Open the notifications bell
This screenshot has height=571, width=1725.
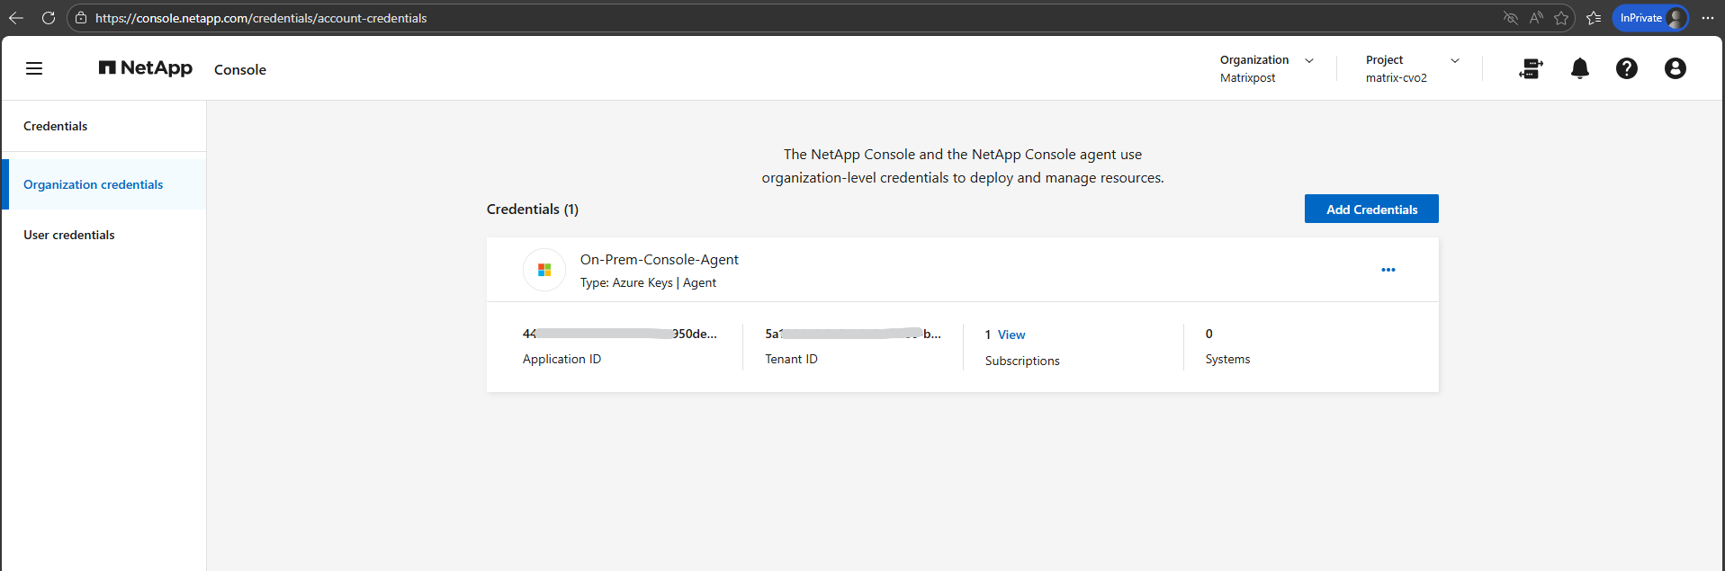(x=1579, y=68)
